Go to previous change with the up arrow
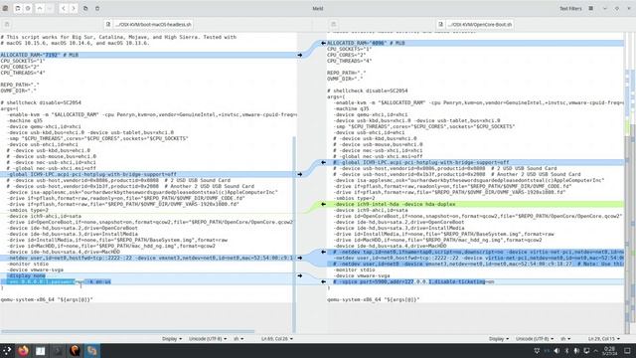 click(40, 8)
